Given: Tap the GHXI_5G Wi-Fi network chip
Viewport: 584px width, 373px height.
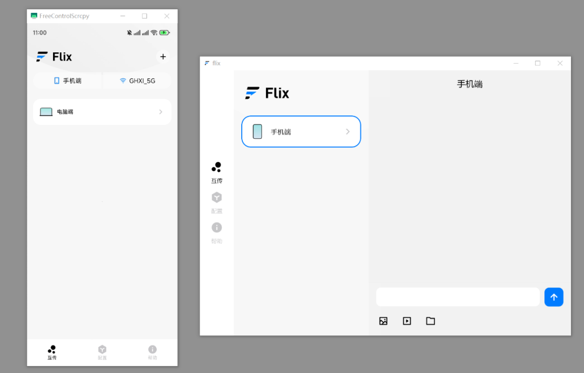Looking at the screenshot, I should (137, 80).
